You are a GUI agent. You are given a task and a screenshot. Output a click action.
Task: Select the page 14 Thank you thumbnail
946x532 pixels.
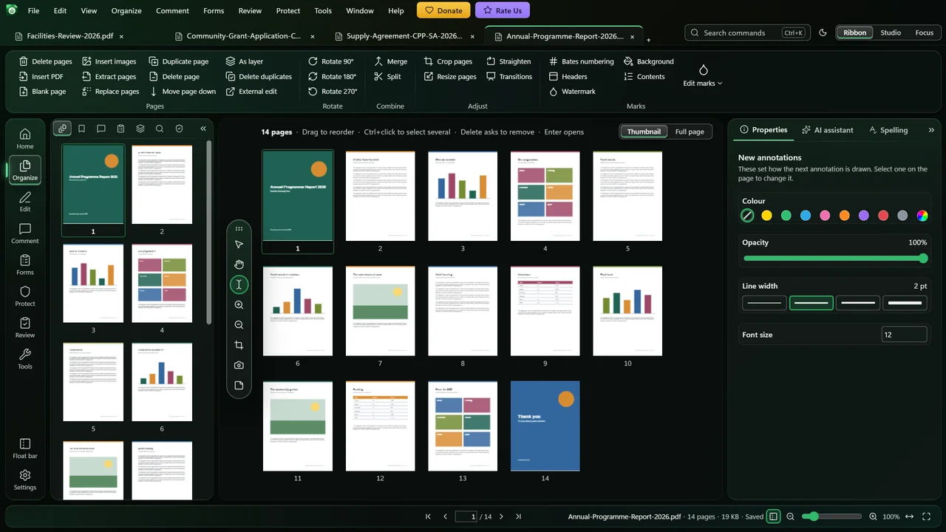click(x=545, y=426)
